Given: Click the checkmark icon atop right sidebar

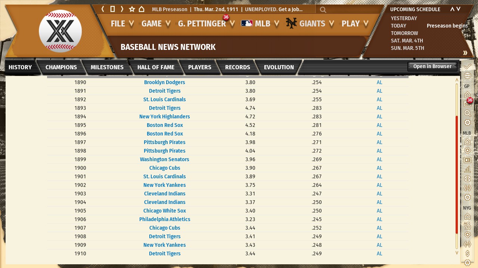Looking at the screenshot, I should coord(467,66).
